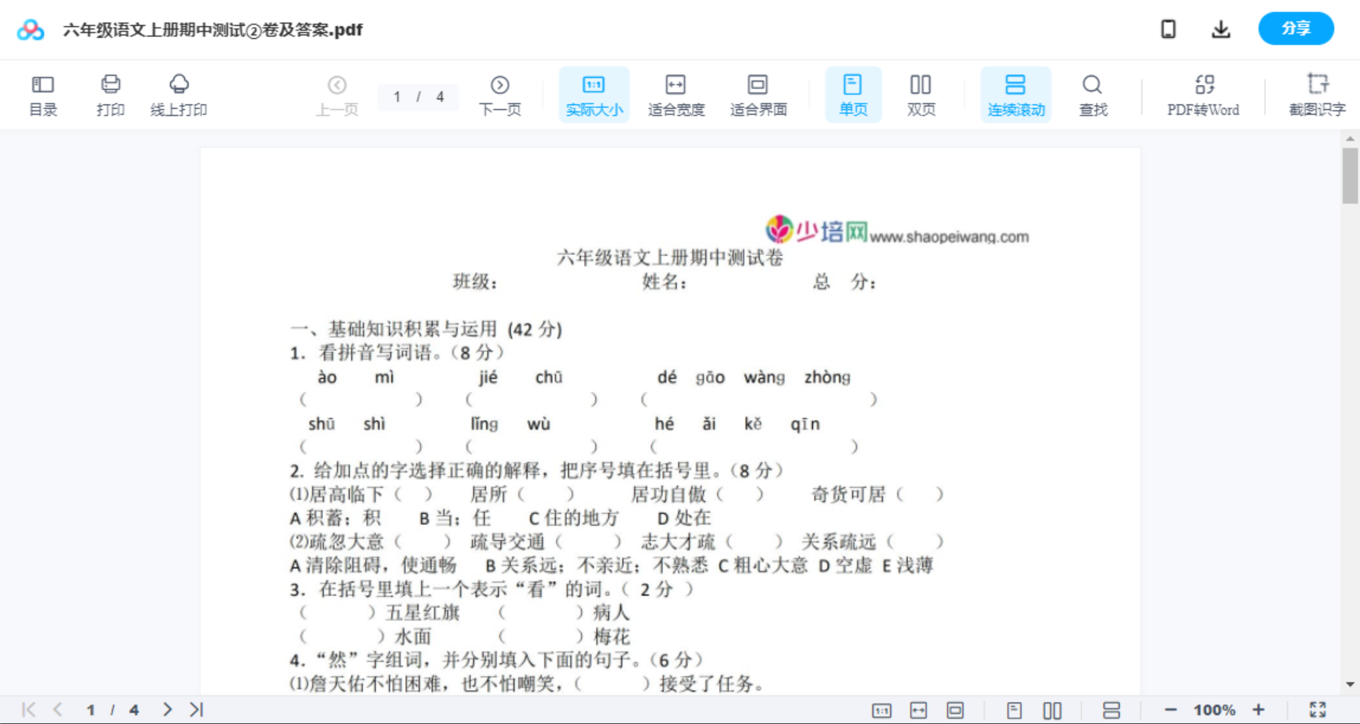Download the PDF file
The height and width of the screenshot is (724, 1360).
[1220, 28]
